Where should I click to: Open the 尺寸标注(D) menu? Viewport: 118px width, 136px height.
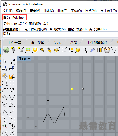pos(109,11)
